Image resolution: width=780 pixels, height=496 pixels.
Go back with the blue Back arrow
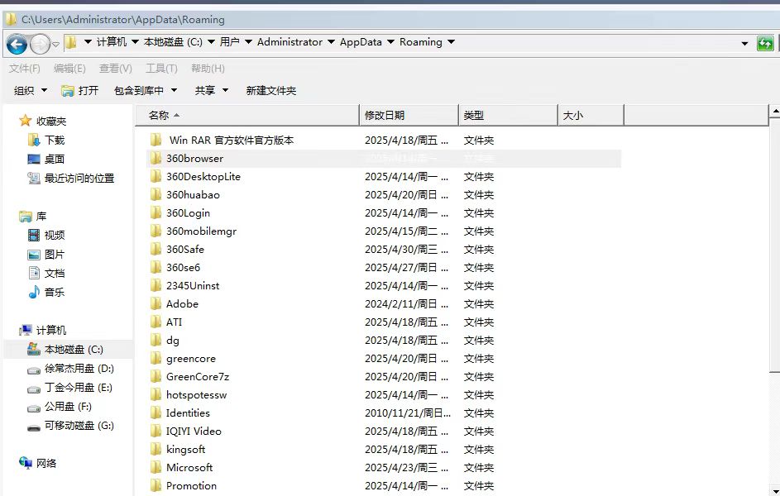17,45
